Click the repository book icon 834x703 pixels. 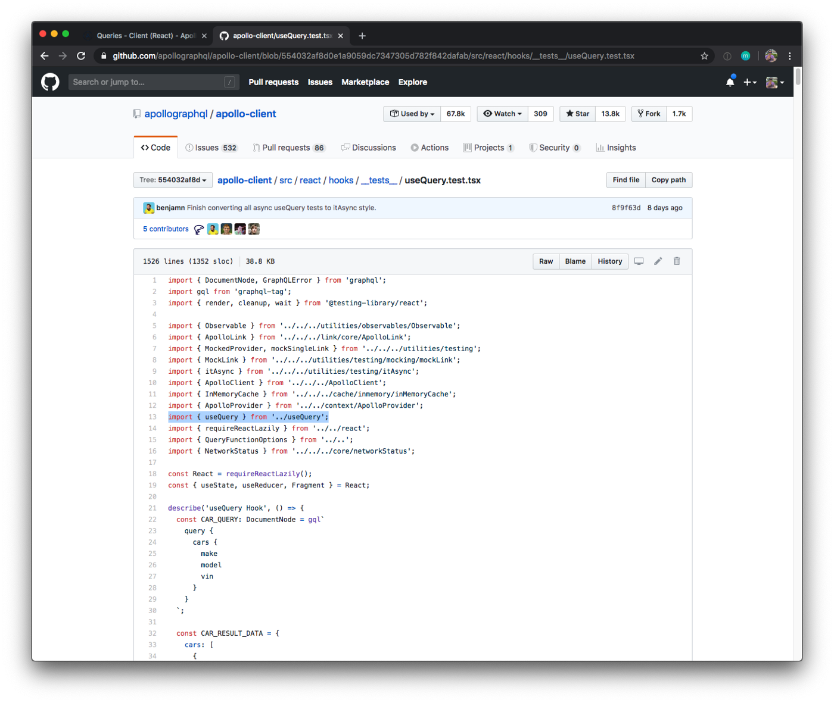(x=137, y=114)
